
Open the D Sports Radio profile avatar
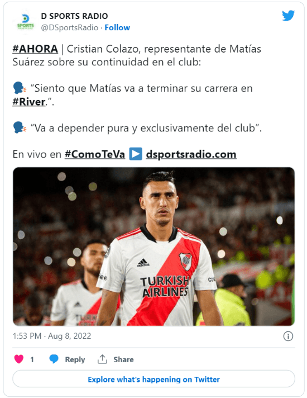tap(25, 22)
